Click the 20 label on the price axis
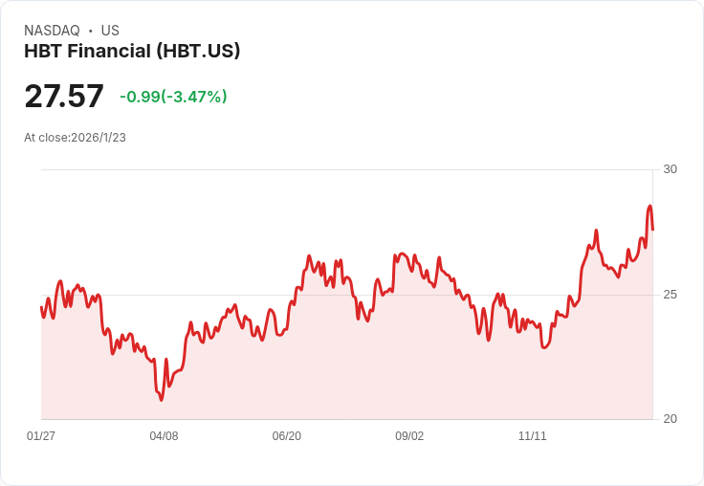The height and width of the screenshot is (486, 704). [x=670, y=419]
